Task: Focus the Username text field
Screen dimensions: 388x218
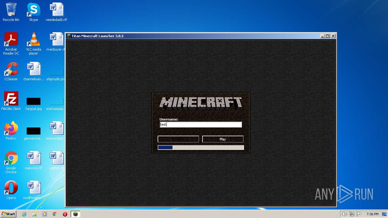Action: pos(201,124)
